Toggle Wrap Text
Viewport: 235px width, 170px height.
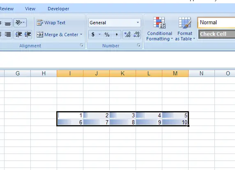(51, 23)
